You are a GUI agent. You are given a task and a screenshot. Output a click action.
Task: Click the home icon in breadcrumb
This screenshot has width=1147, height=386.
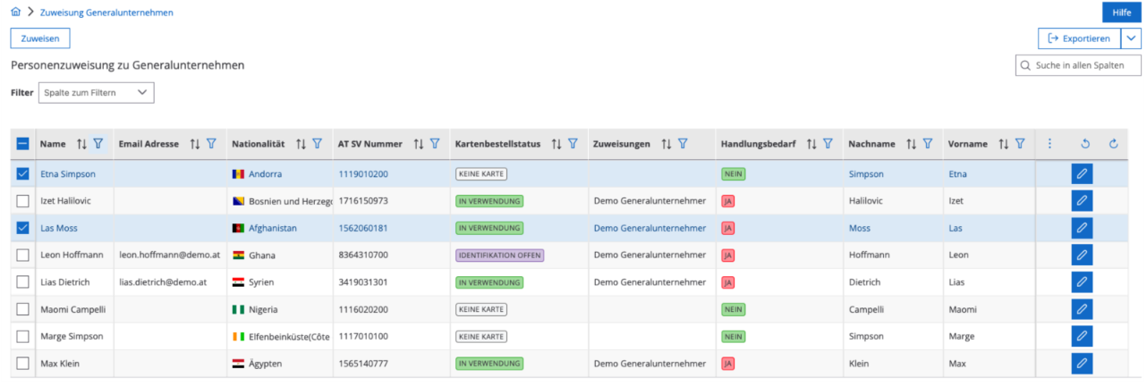15,13
